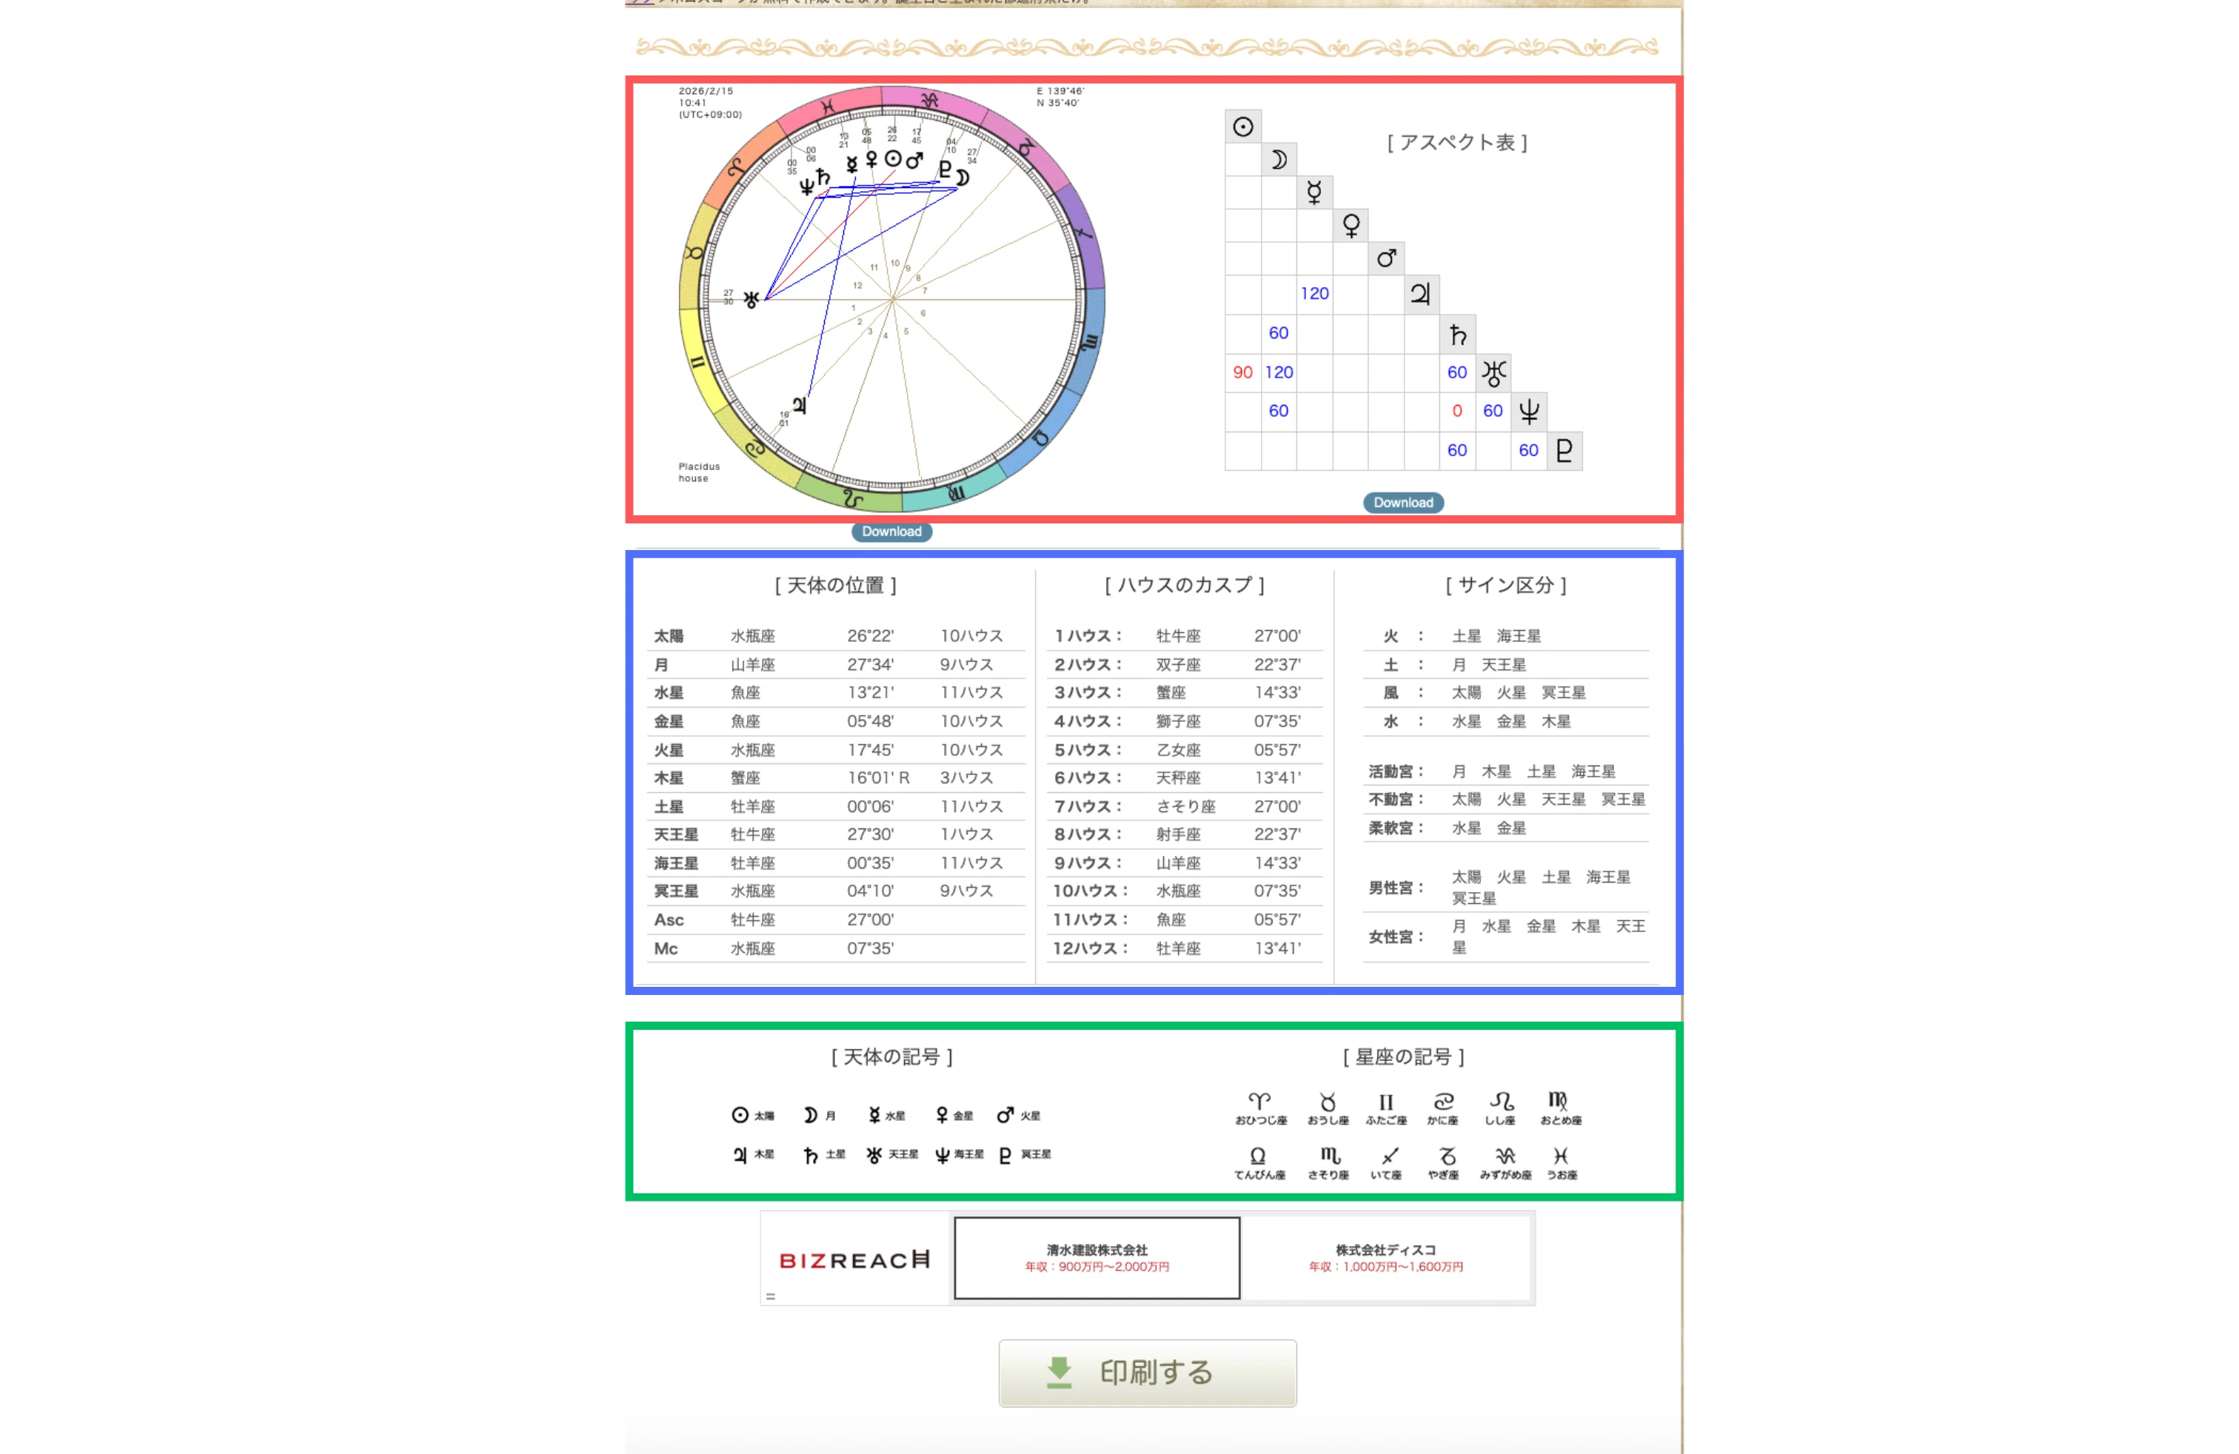Click the [ アスペクト表 ] heading
The height and width of the screenshot is (1454, 2239).
click(1456, 143)
